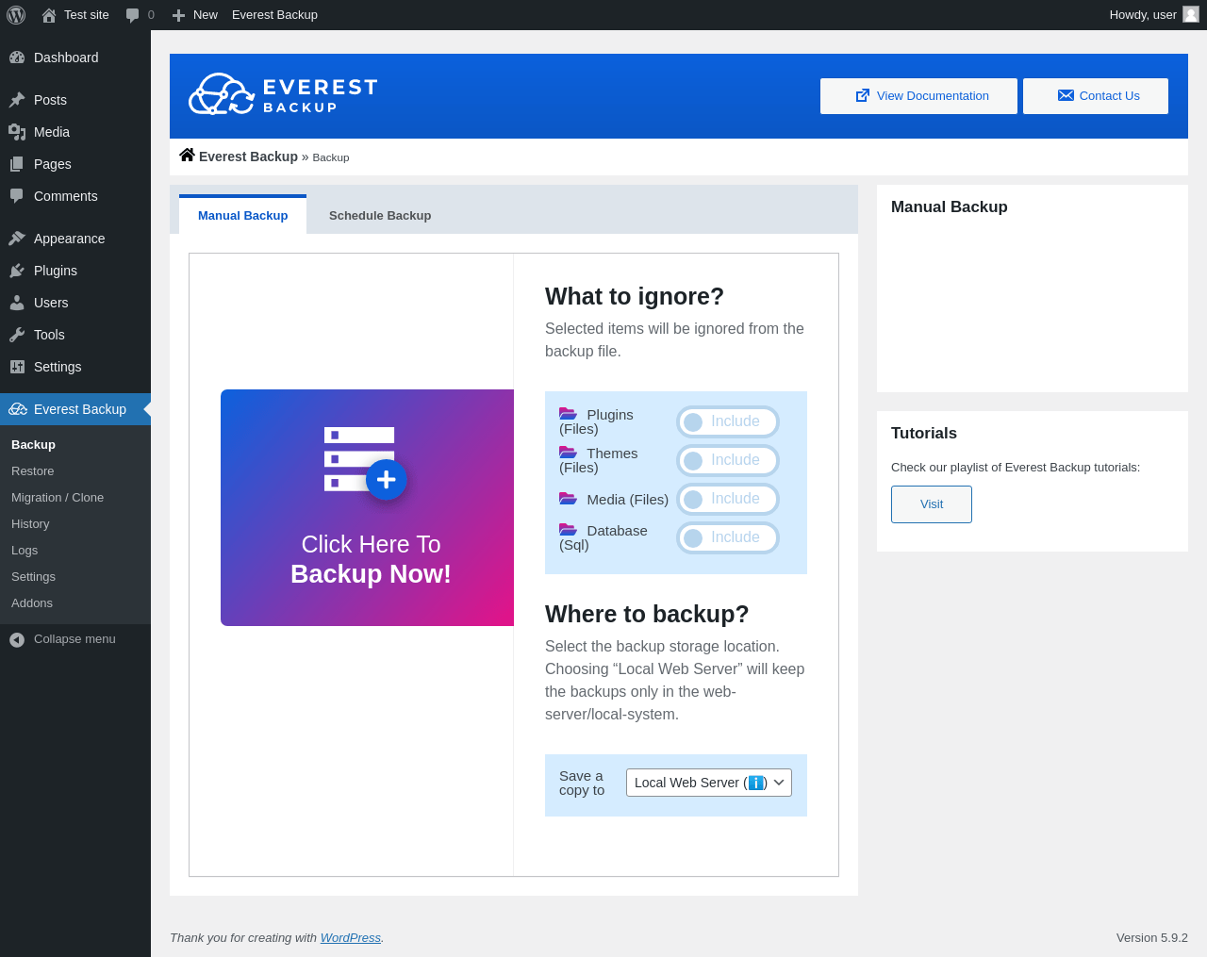Click the Comments icon in sidebar
This screenshot has width=1207, height=957.
(x=17, y=196)
